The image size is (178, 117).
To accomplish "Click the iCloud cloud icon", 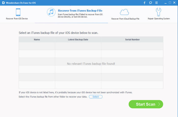I will point(125,12).
